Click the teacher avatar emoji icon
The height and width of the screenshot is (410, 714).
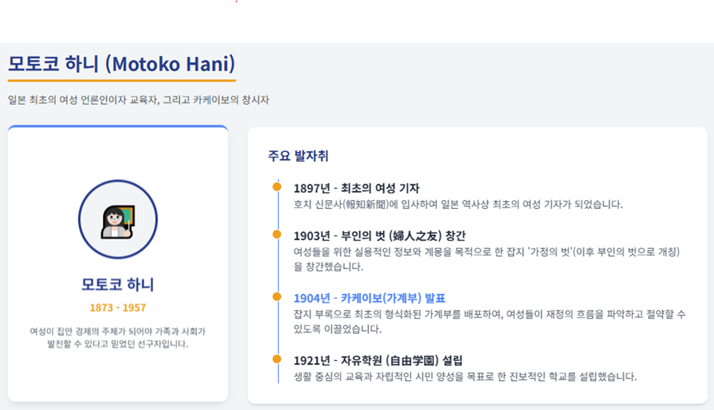tap(118, 221)
